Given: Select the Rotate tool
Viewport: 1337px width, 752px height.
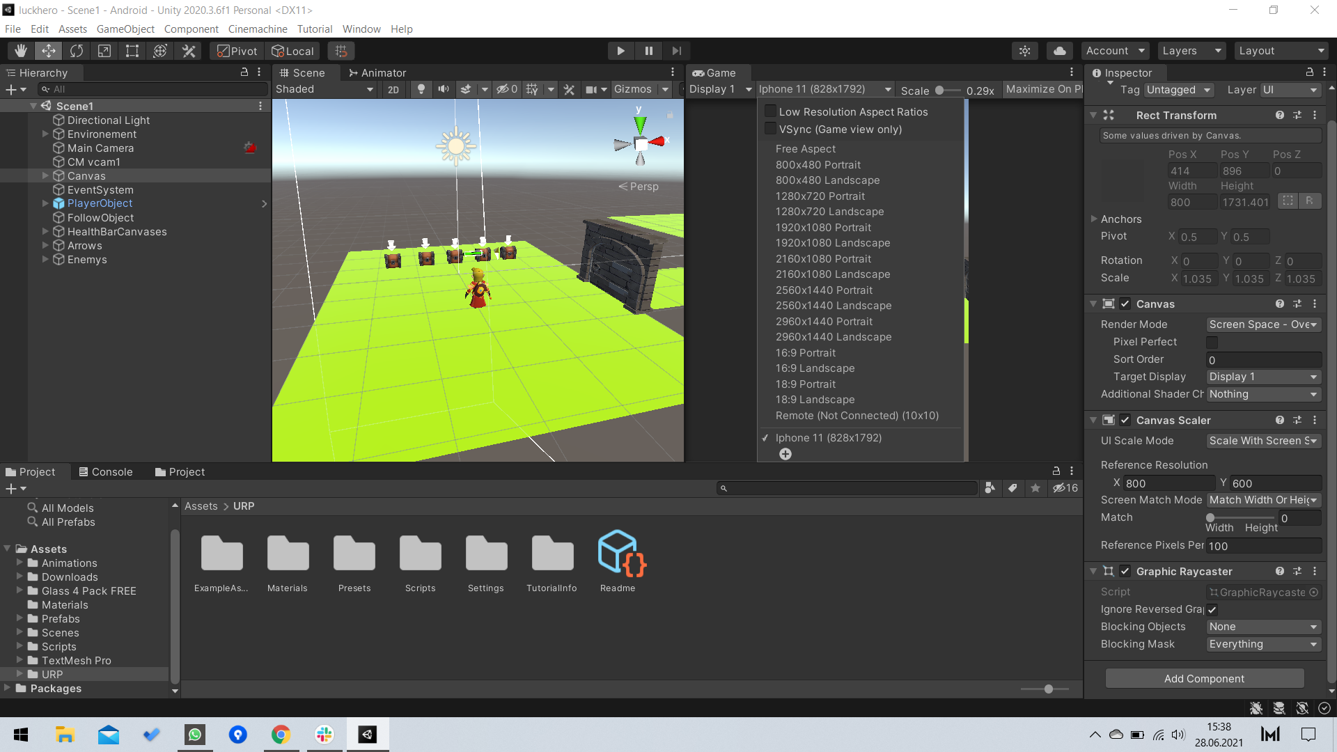Looking at the screenshot, I should point(77,51).
